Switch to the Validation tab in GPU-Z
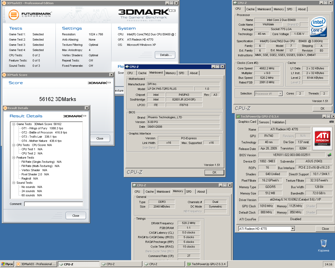335x268 pixels. pos(278,122)
